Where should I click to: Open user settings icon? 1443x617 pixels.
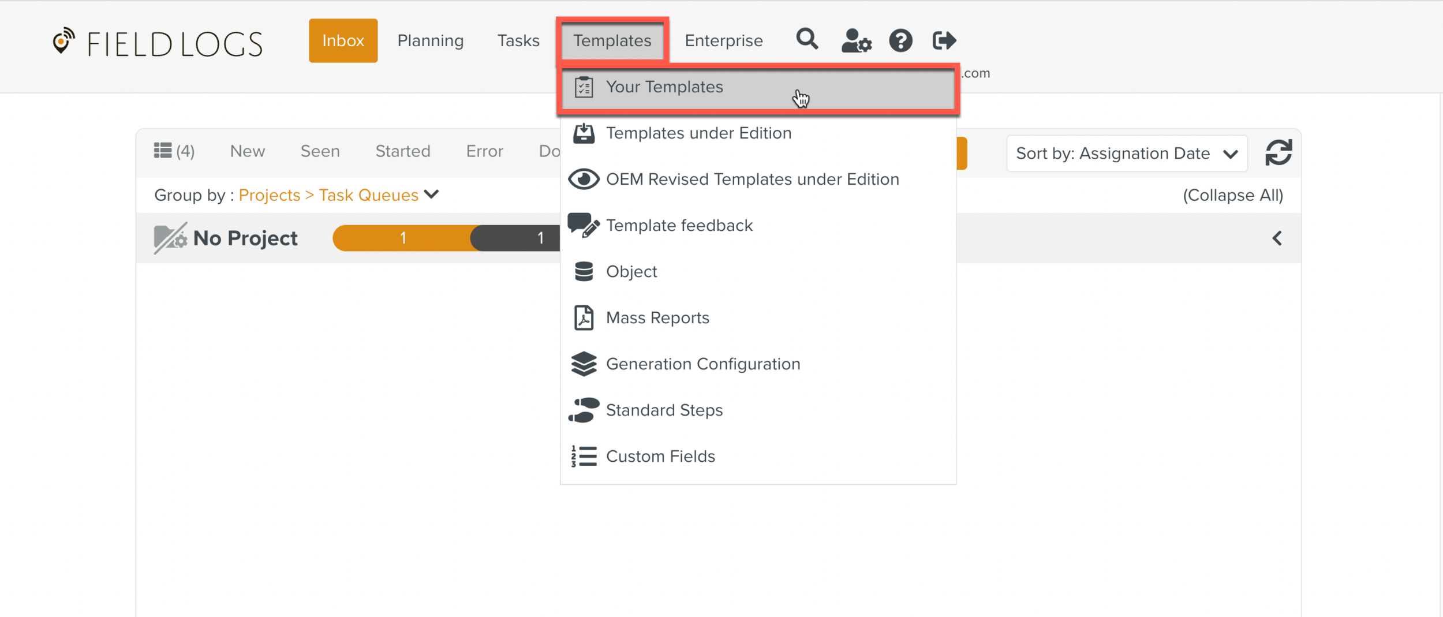(855, 41)
